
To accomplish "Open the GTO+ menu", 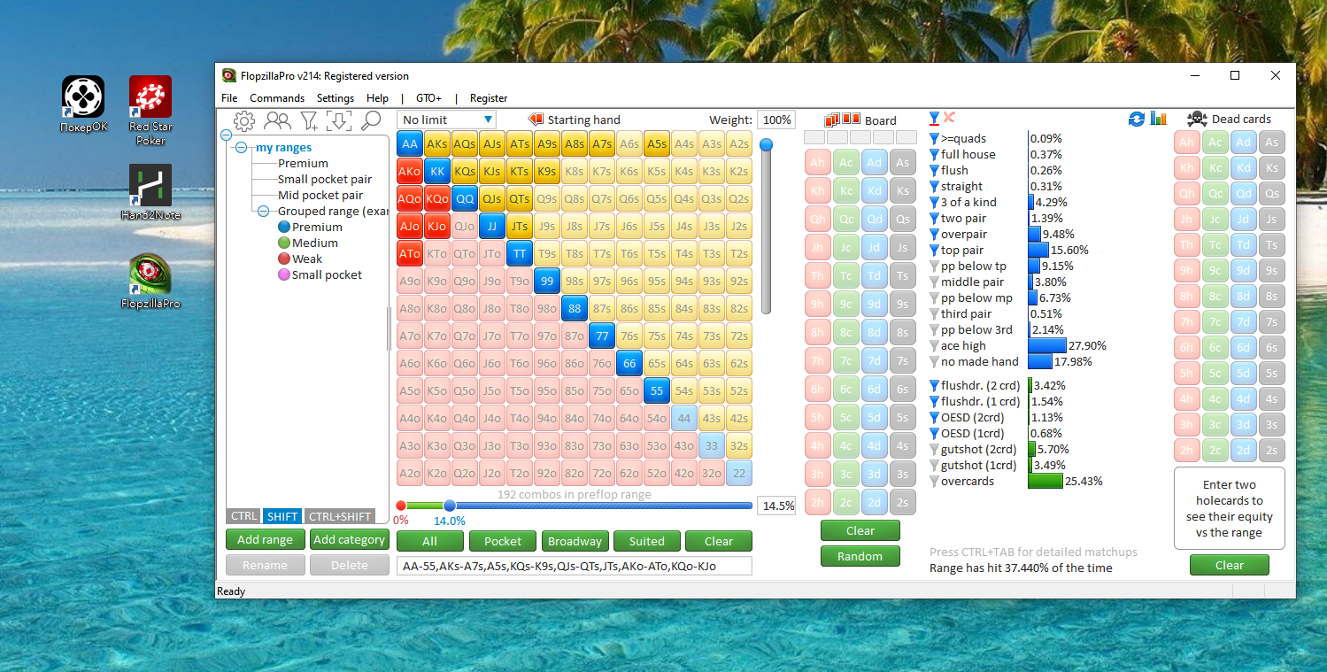I will tap(428, 98).
